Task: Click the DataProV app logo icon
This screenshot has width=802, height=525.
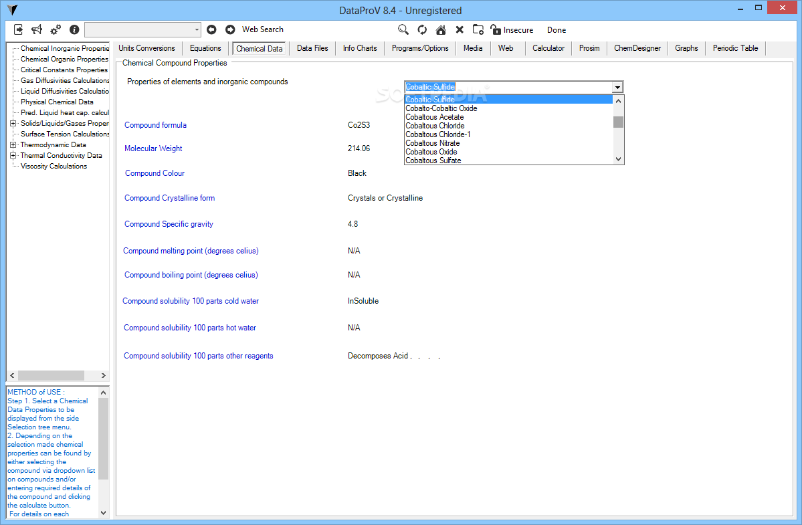Action: [12, 10]
